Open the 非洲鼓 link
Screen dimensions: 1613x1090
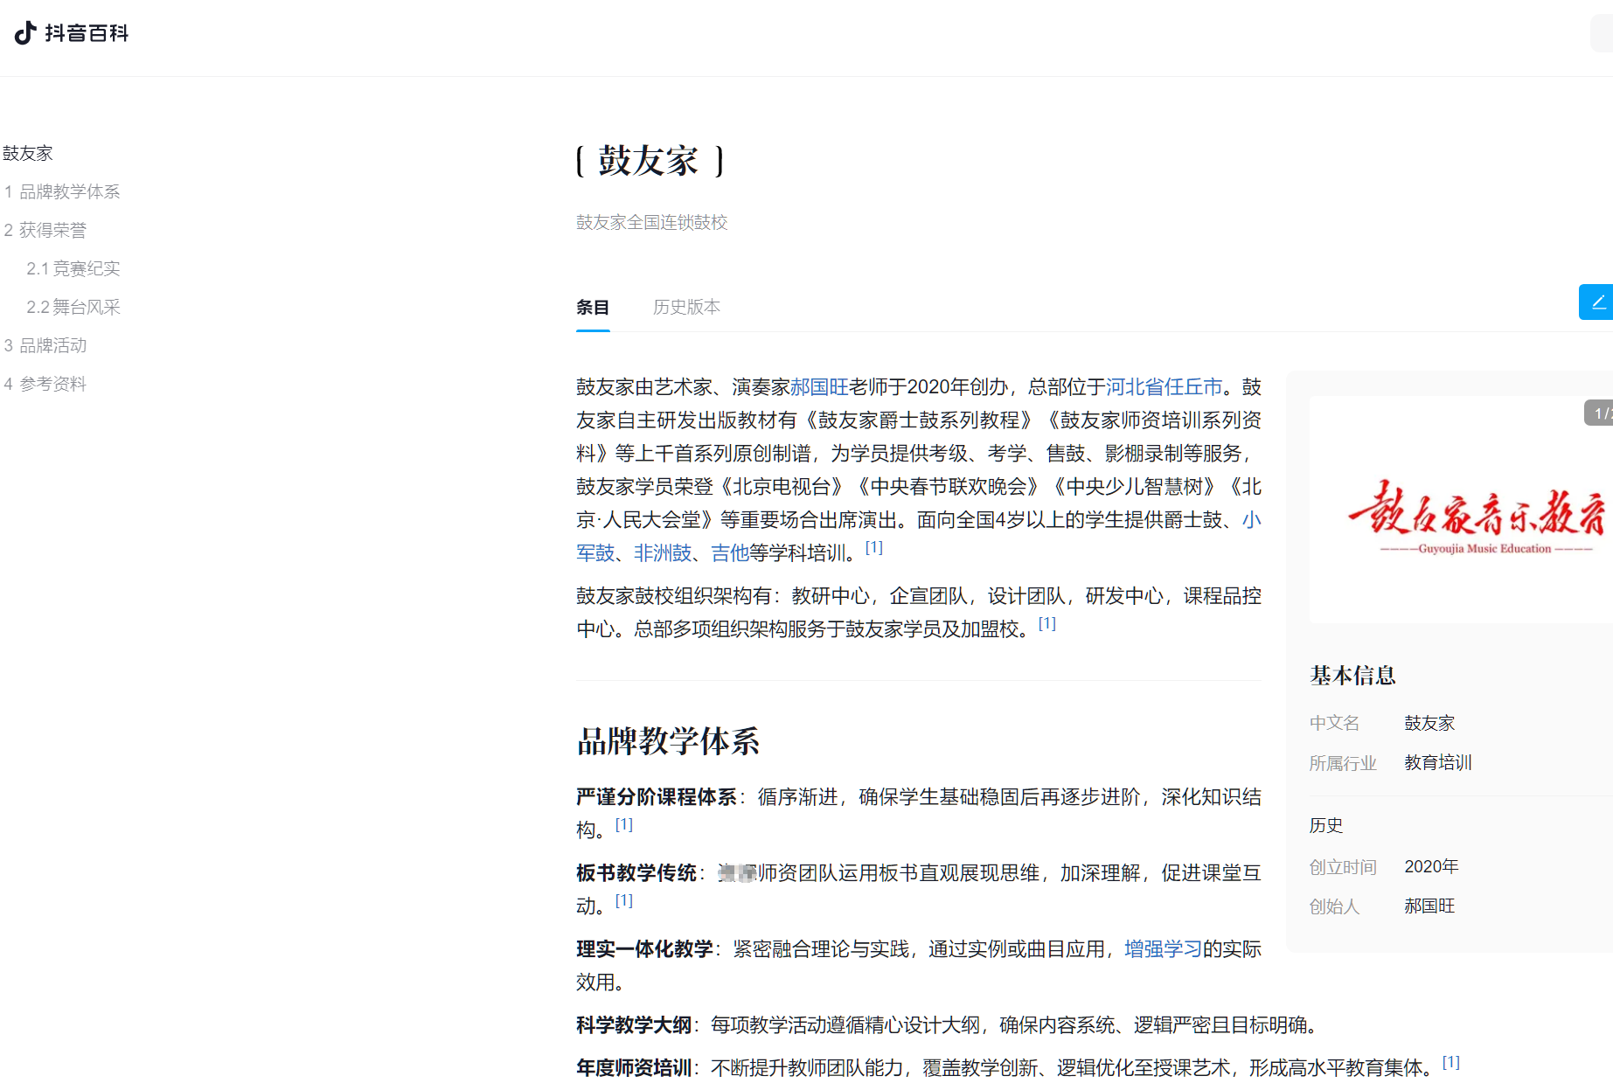(663, 553)
